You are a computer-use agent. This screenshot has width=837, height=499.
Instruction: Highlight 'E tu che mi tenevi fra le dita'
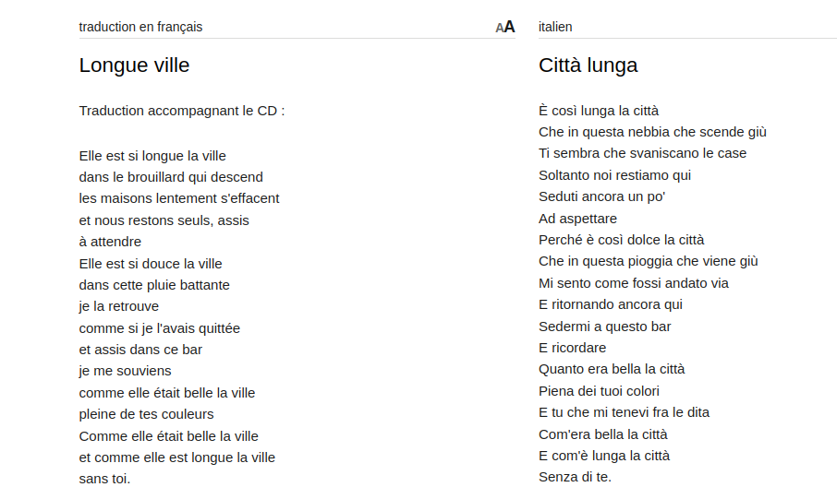pos(624,412)
